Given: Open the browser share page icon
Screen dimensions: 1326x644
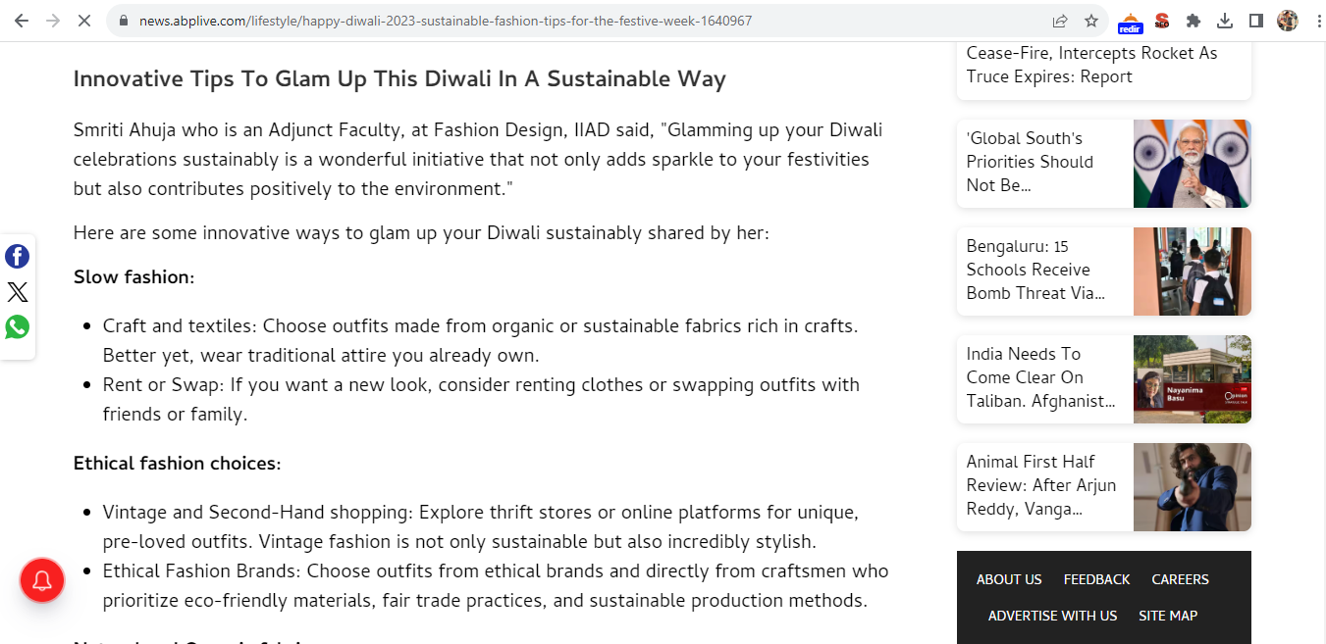Looking at the screenshot, I should tap(1060, 21).
